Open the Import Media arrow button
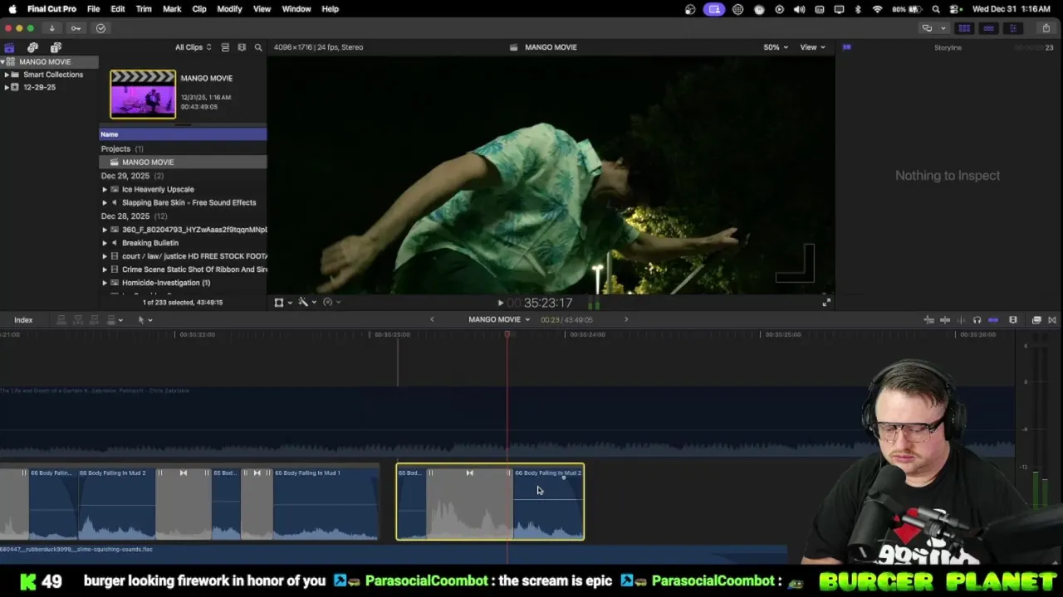 pos(51,28)
